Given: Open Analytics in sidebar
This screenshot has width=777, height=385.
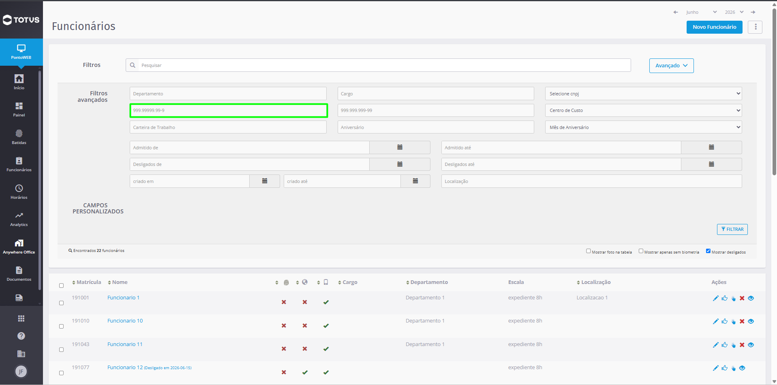Looking at the screenshot, I should [19, 219].
